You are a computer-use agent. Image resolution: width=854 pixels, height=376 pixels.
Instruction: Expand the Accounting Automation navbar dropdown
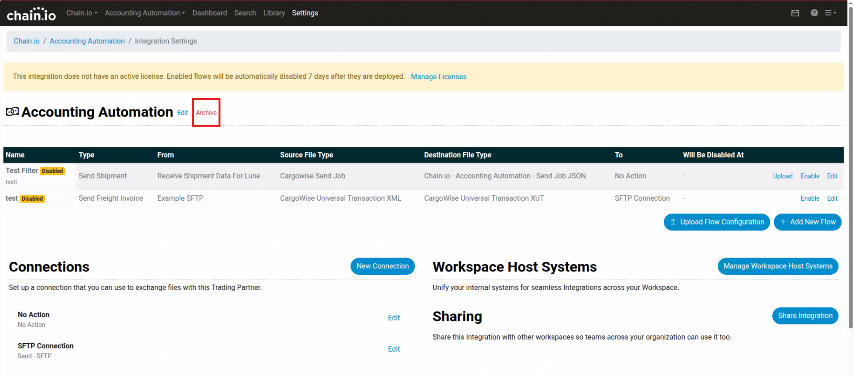pyautogui.click(x=145, y=13)
